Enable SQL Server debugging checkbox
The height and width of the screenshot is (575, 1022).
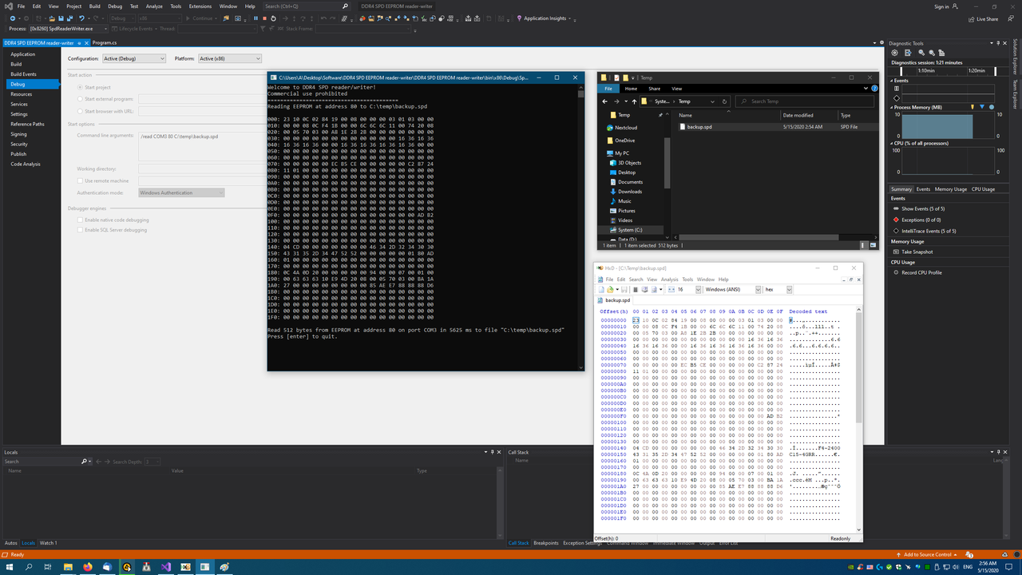[80, 230]
